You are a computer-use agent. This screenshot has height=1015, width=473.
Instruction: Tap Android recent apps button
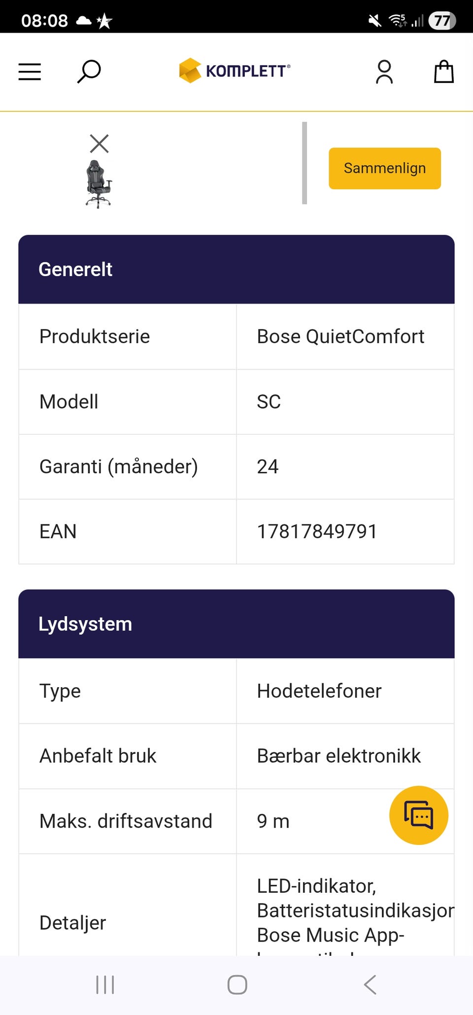[x=105, y=984]
